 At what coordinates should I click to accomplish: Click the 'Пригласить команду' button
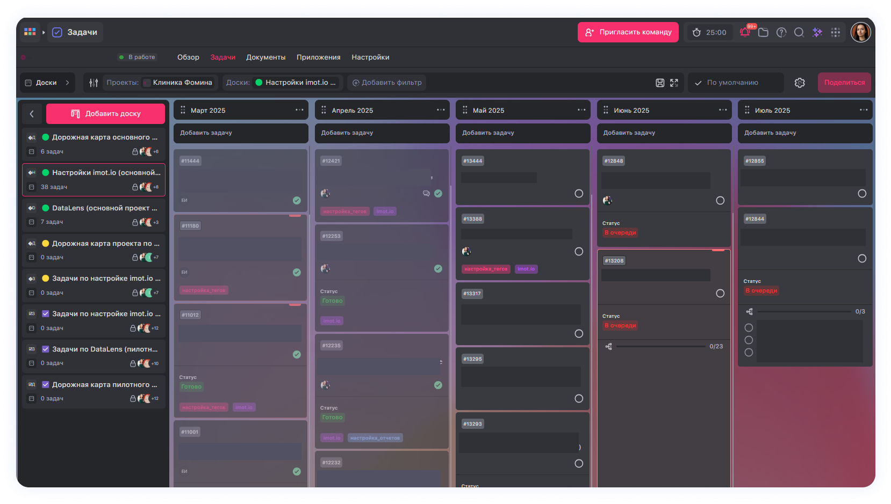(x=628, y=32)
